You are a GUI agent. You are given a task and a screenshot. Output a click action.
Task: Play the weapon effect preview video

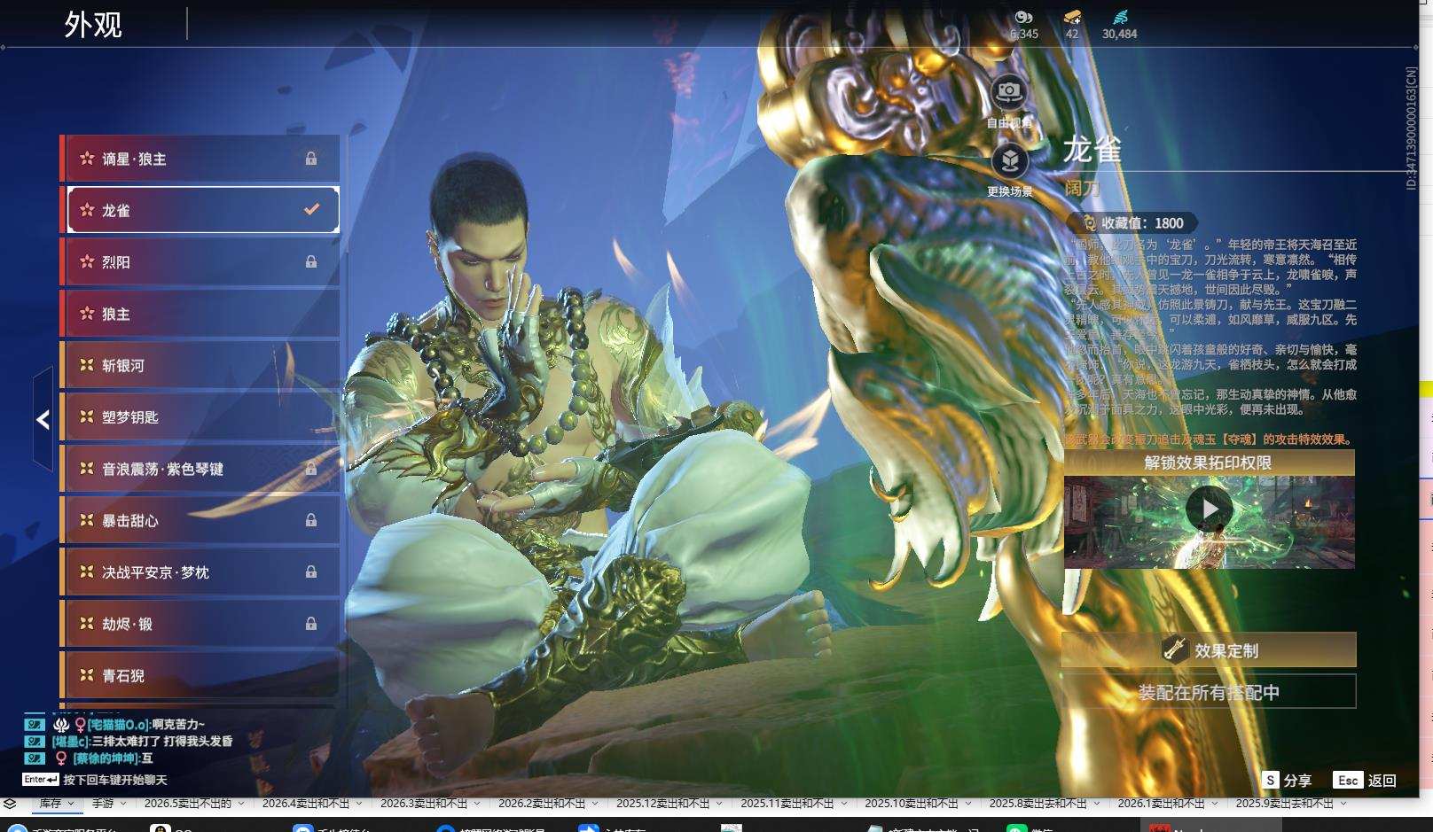1209,509
